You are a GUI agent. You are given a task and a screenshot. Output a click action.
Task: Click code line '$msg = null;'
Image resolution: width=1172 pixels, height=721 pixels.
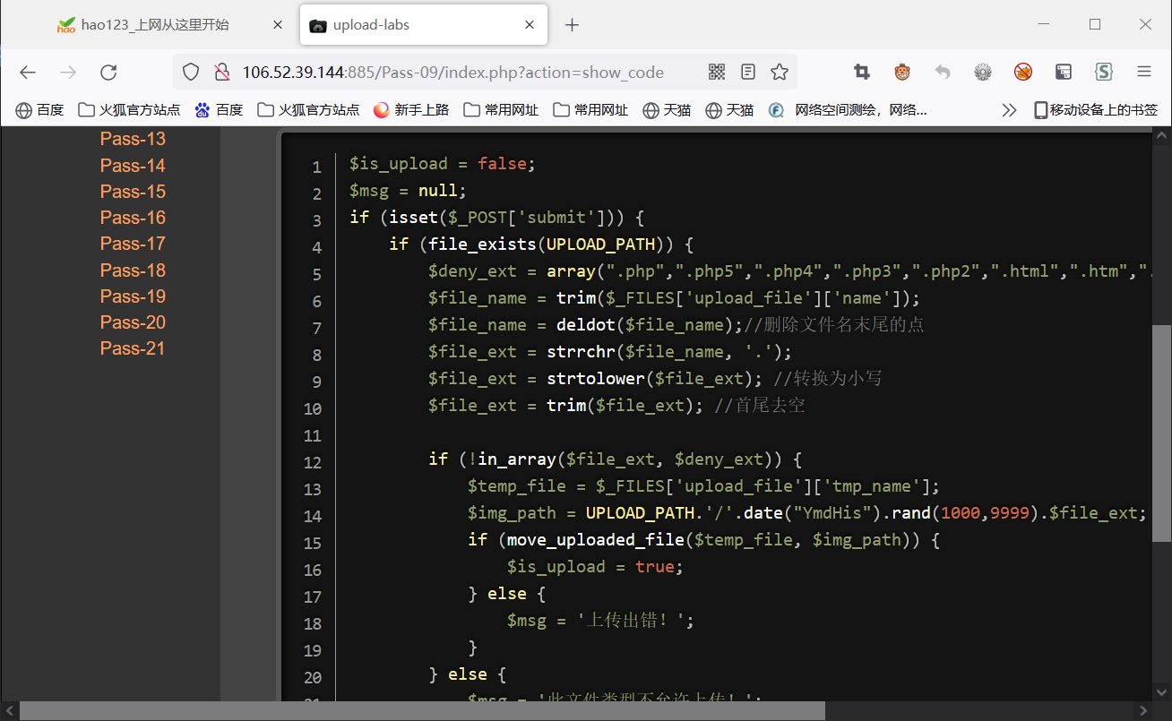(408, 191)
